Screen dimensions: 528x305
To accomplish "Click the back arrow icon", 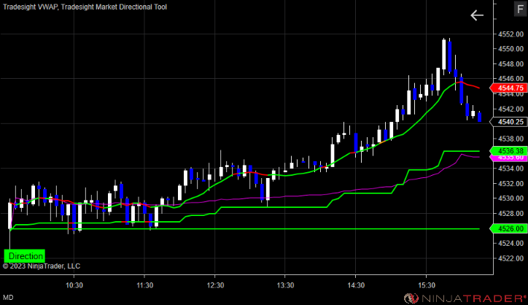I will tap(477, 15).
